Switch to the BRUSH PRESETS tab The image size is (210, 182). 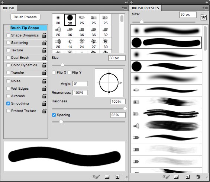(x=145, y=8)
